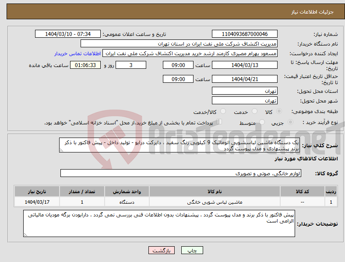The height and width of the screenshot is (262, 345).
Task: Select the کالا radio button
Action: (279, 111)
